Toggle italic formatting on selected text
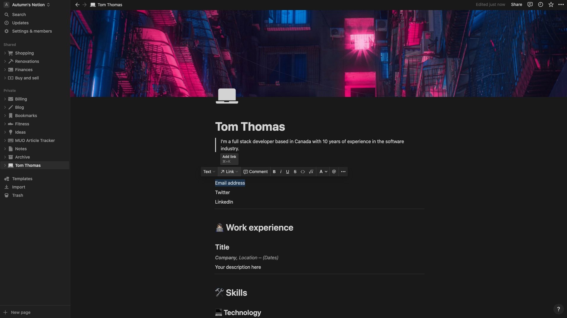This screenshot has height=318, width=567. 281,172
